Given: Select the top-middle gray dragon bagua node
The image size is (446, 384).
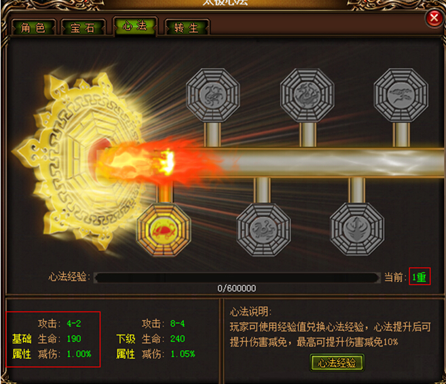Looking at the screenshot, I should 308,95.
